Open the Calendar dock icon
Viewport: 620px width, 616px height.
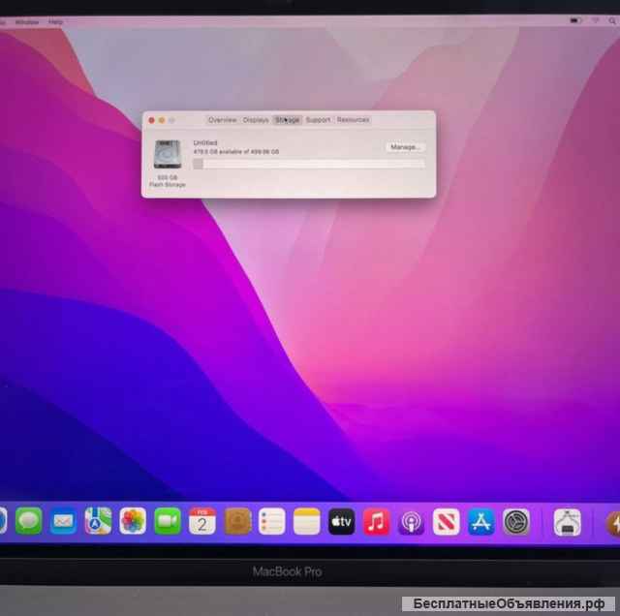tap(202, 521)
